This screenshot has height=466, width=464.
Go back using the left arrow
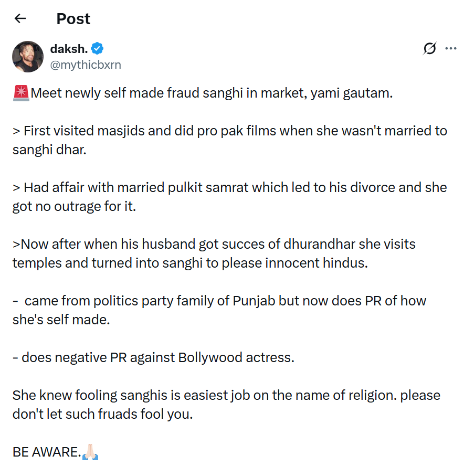point(20,19)
